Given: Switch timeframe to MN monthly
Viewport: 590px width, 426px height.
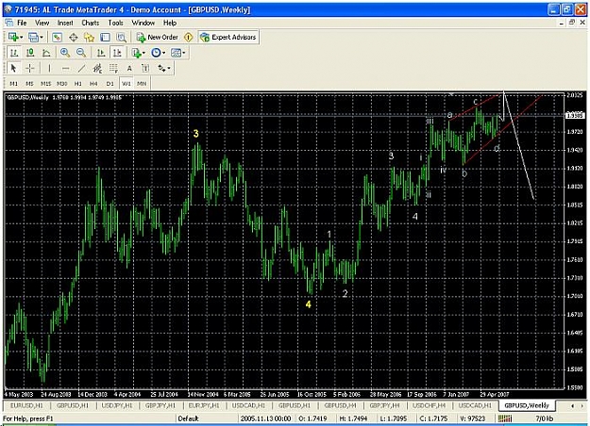Looking at the screenshot, I should click(142, 83).
